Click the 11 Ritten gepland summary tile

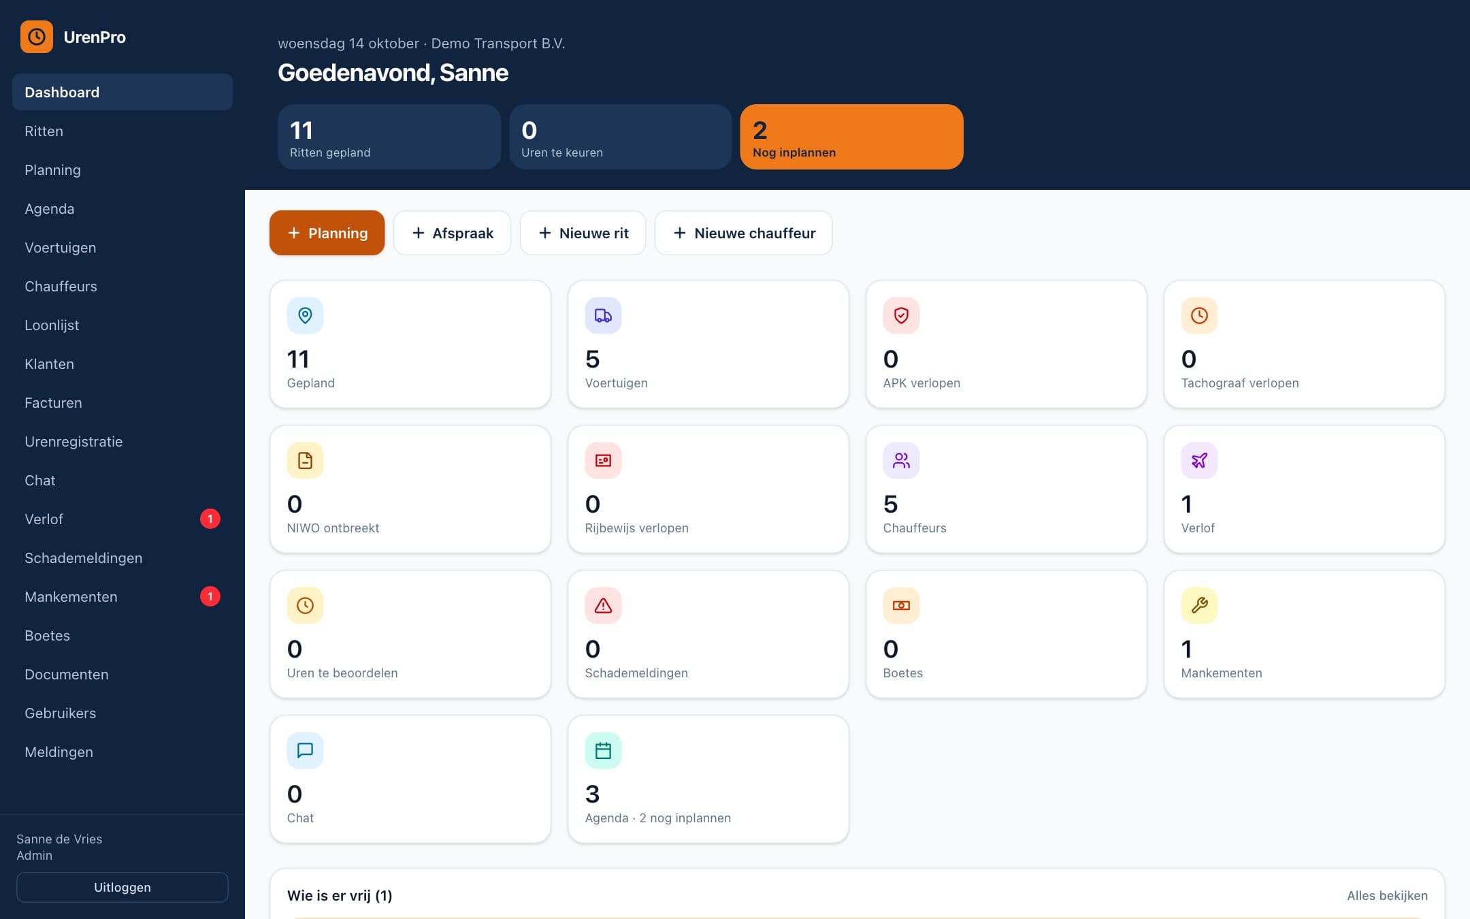tap(389, 137)
